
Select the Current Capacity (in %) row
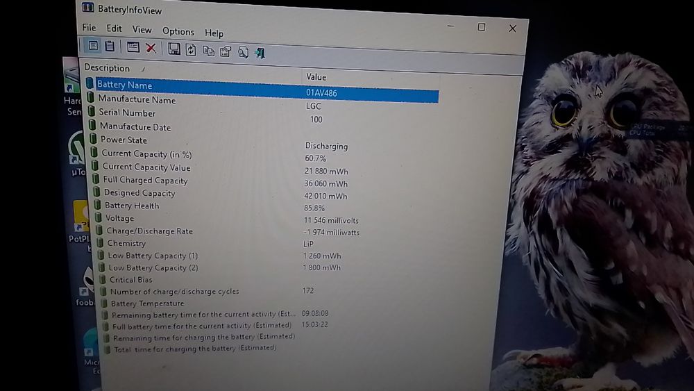[264, 156]
